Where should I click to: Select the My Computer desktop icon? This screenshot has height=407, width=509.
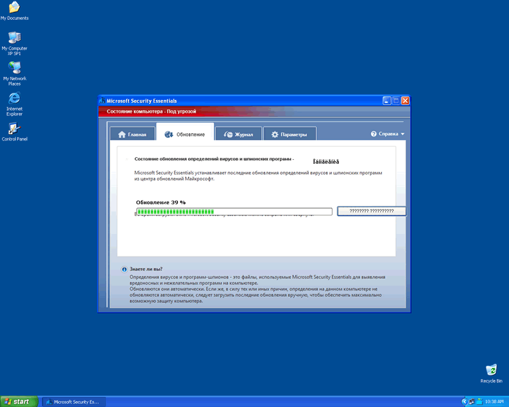[14, 38]
